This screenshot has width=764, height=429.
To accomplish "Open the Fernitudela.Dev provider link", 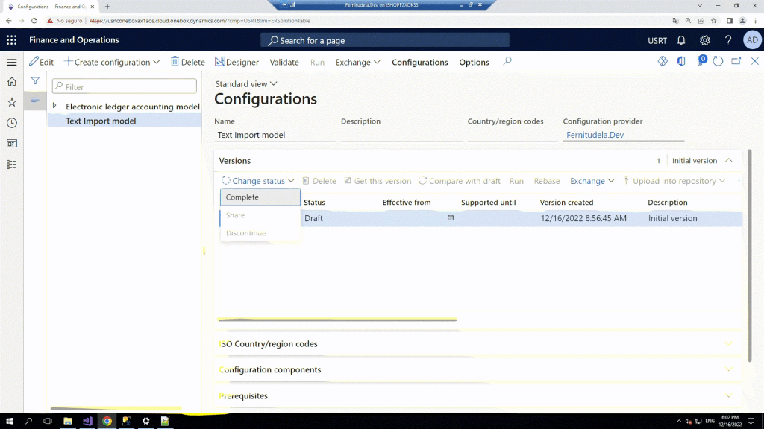I will click(595, 136).
